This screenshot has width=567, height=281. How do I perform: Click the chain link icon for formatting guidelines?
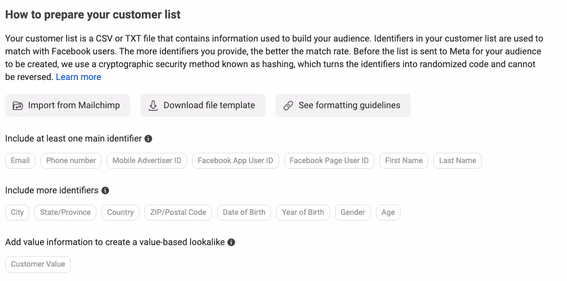288,106
